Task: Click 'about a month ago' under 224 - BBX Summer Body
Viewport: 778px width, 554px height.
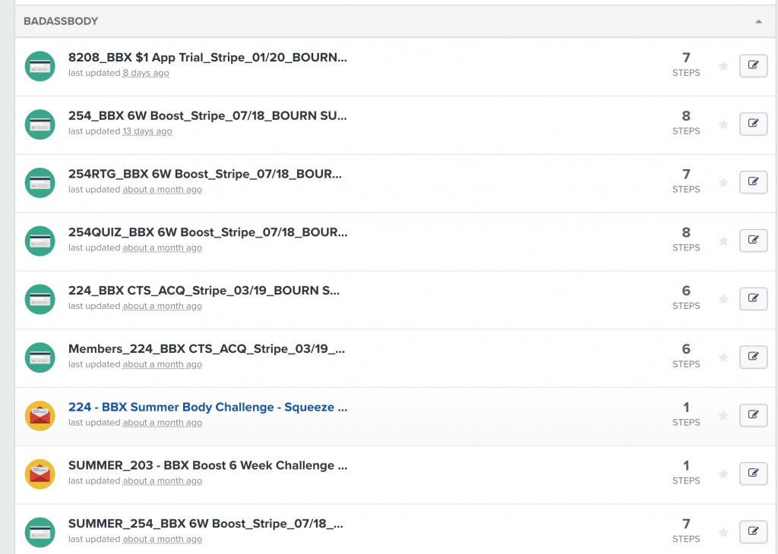Action: (x=163, y=423)
